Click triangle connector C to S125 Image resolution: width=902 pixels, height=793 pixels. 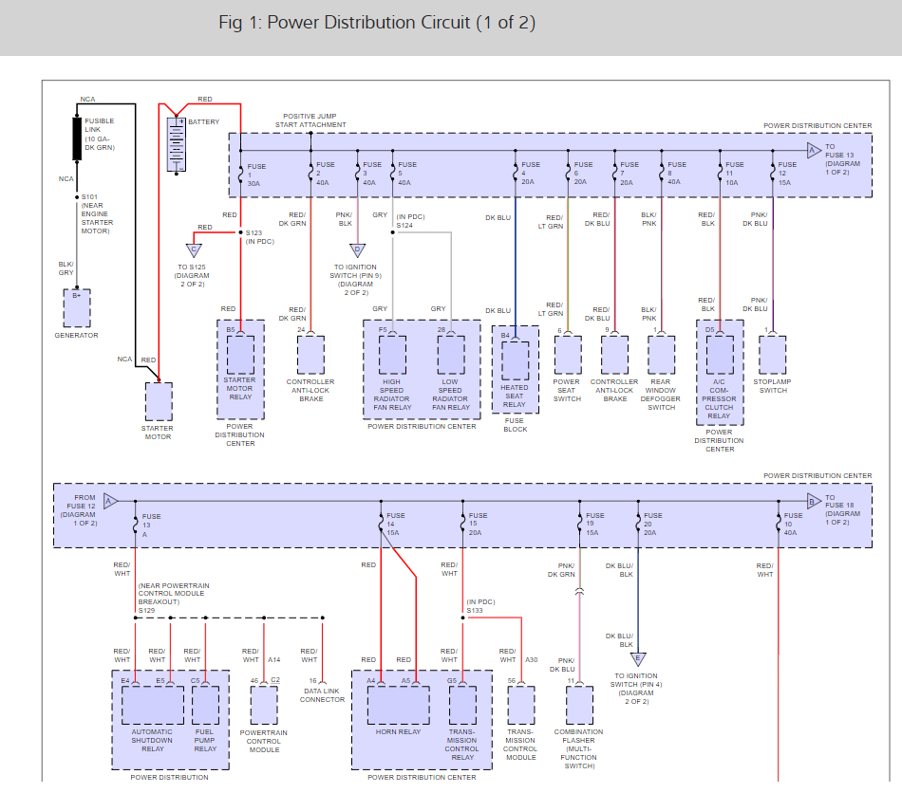[193, 250]
